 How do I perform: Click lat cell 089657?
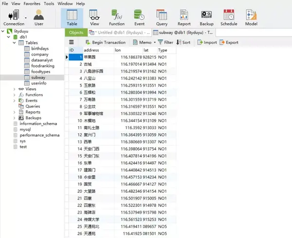click(x=150, y=227)
